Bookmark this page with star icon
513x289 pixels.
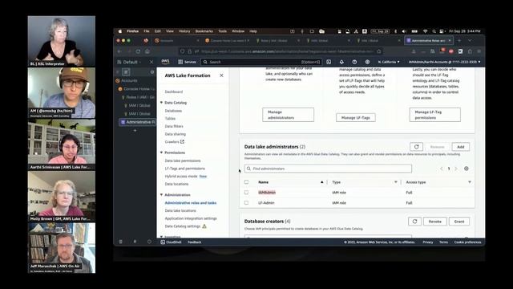click(379, 51)
